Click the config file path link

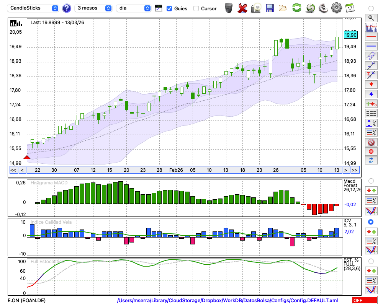click(228, 301)
